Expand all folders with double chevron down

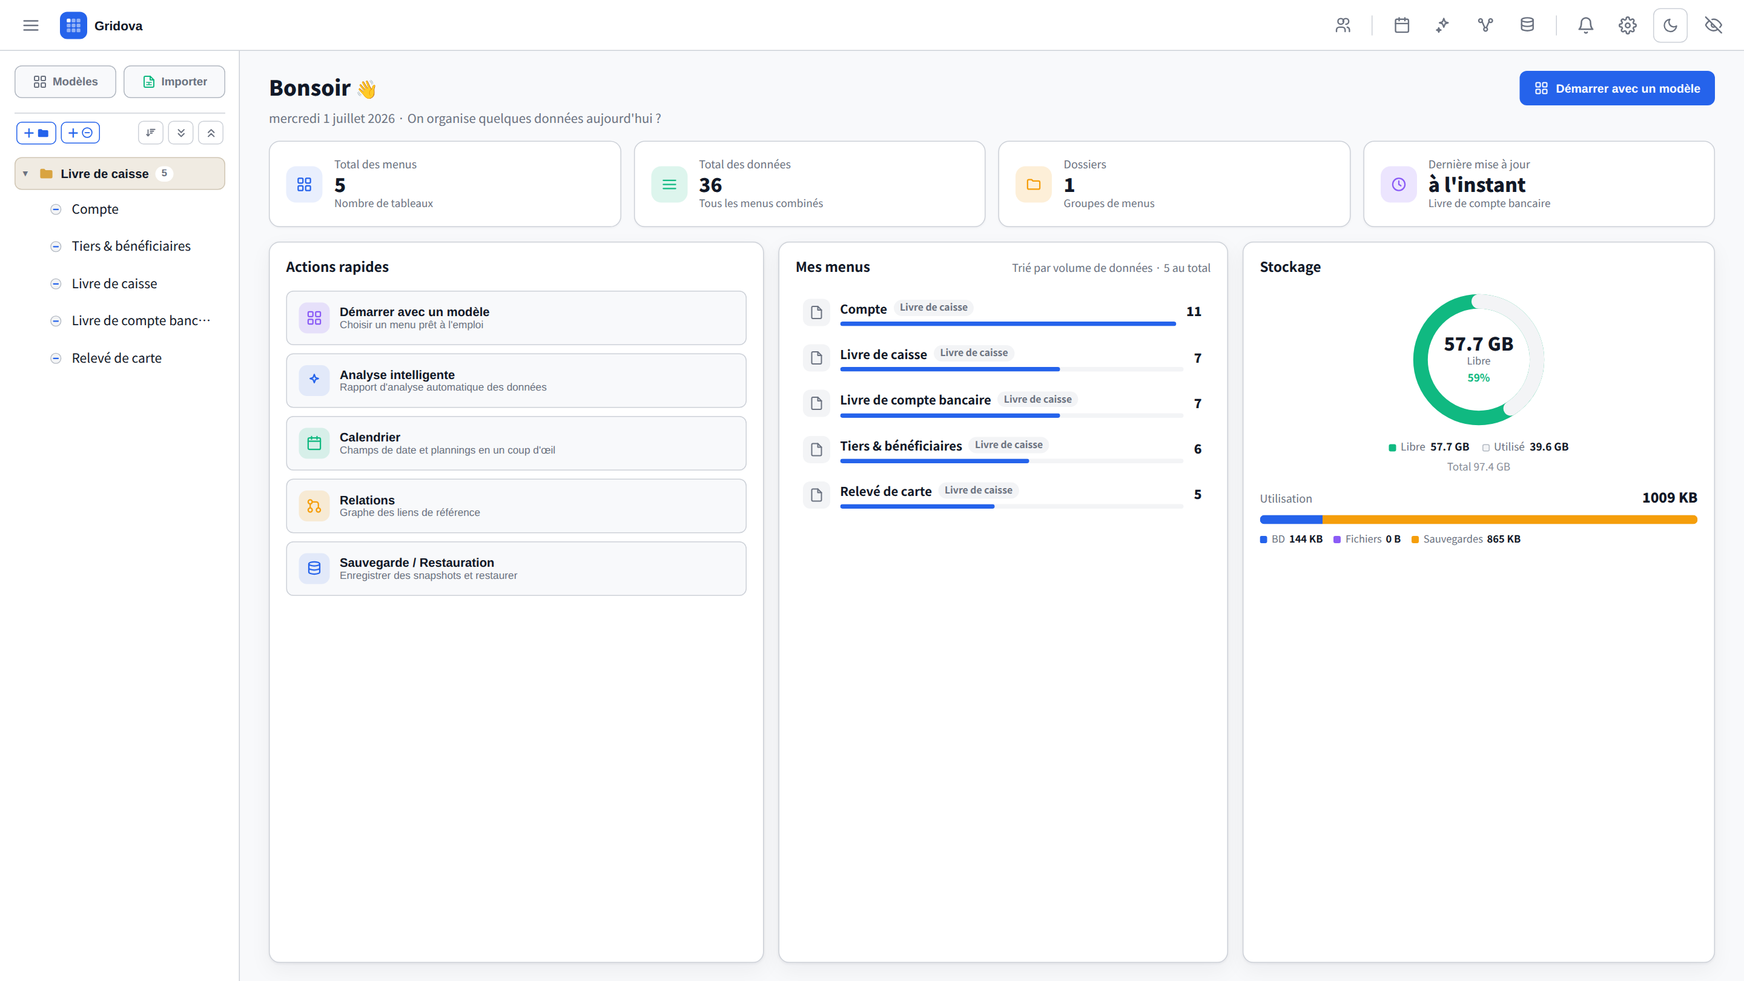pyautogui.click(x=181, y=133)
